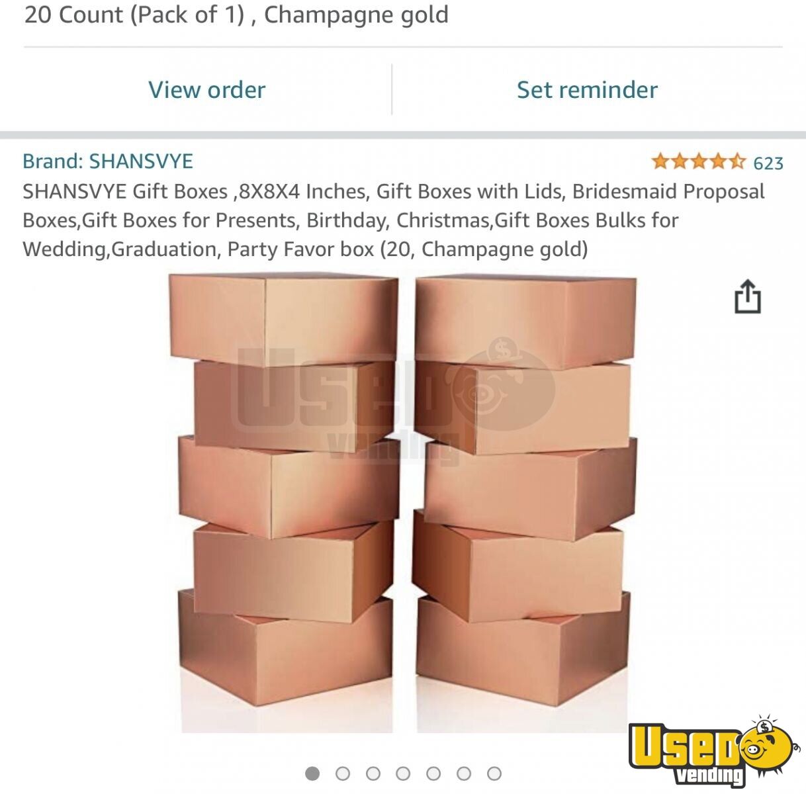Select the fourth image carousel dot
The height and width of the screenshot is (794, 806).
click(x=403, y=773)
